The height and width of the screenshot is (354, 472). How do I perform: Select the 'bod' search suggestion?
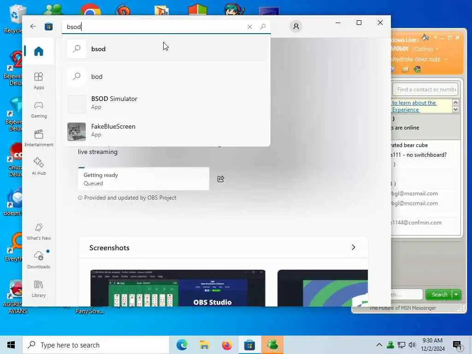(166, 77)
